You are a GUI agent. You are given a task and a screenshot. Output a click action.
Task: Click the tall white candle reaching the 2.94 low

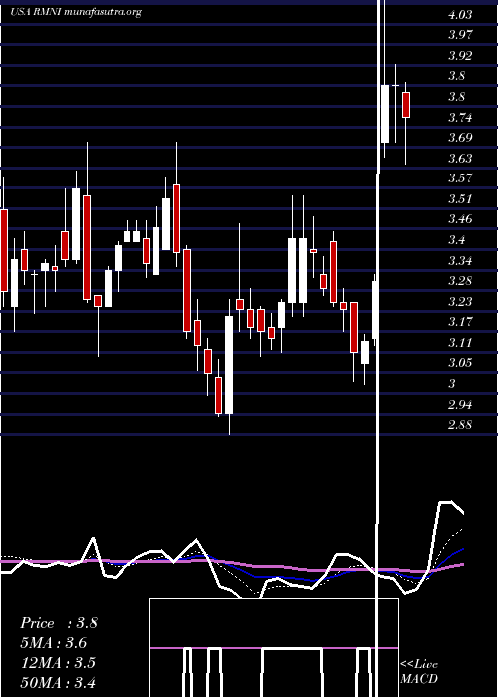(229, 365)
